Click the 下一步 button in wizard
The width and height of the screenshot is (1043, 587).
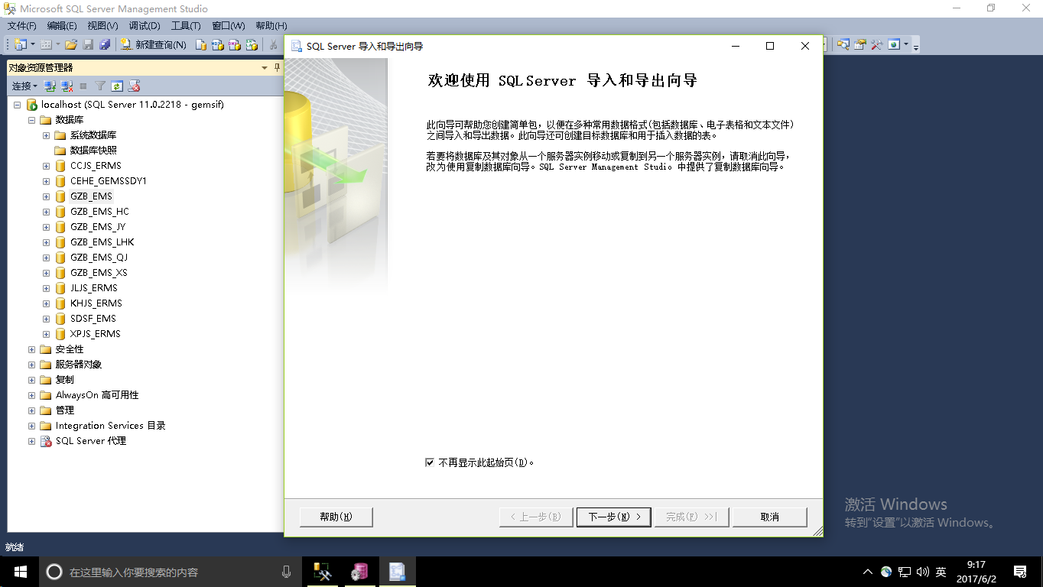click(613, 517)
